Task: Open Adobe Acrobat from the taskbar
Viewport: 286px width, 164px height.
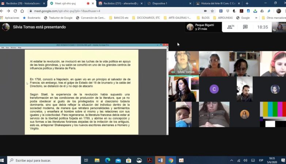Action: click(x=150, y=160)
